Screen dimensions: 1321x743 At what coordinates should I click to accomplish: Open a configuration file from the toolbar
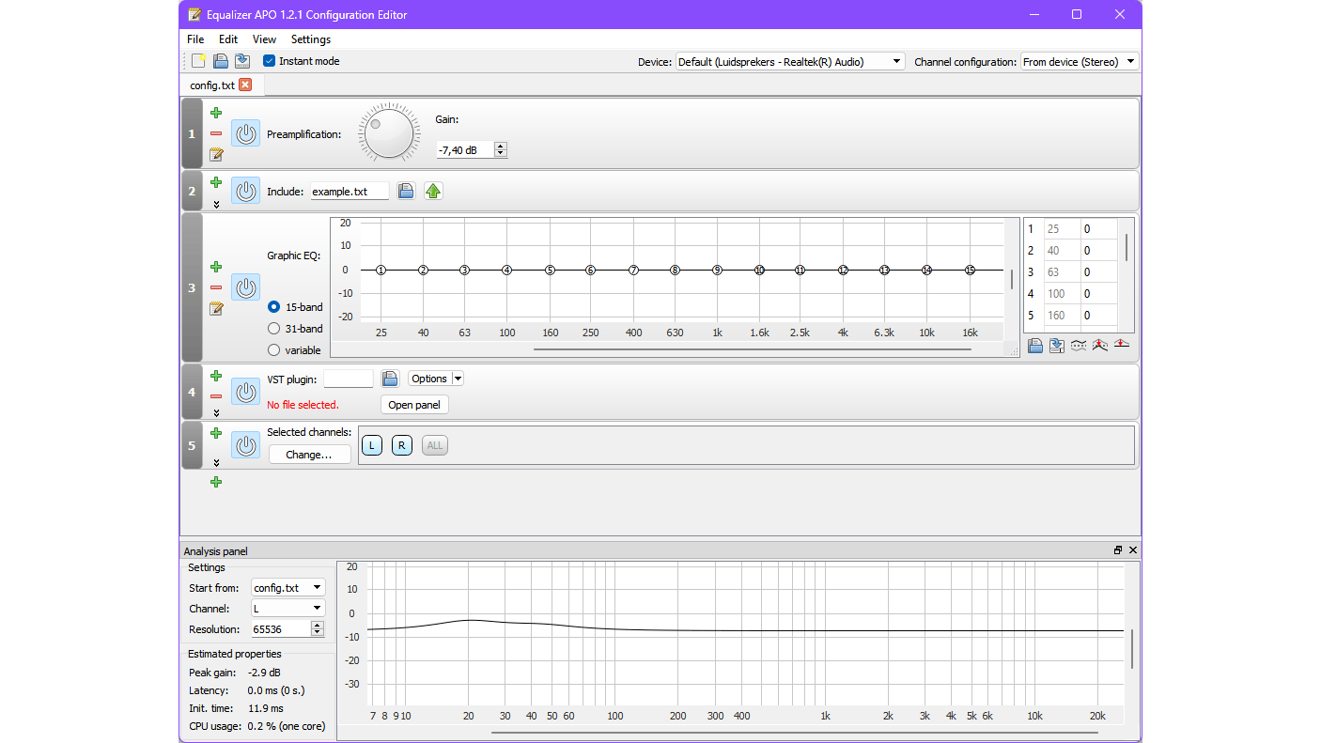pos(220,60)
